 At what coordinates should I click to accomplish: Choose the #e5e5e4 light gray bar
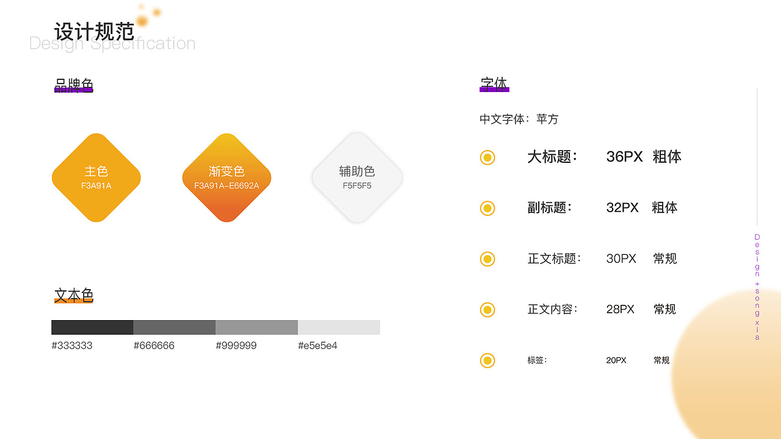[x=339, y=327]
